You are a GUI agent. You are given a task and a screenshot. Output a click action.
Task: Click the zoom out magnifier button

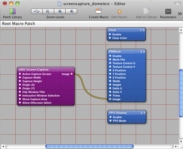pyautogui.click(x=48, y=11)
